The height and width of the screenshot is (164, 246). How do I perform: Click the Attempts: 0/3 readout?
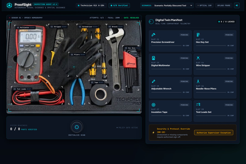pos(97,18)
